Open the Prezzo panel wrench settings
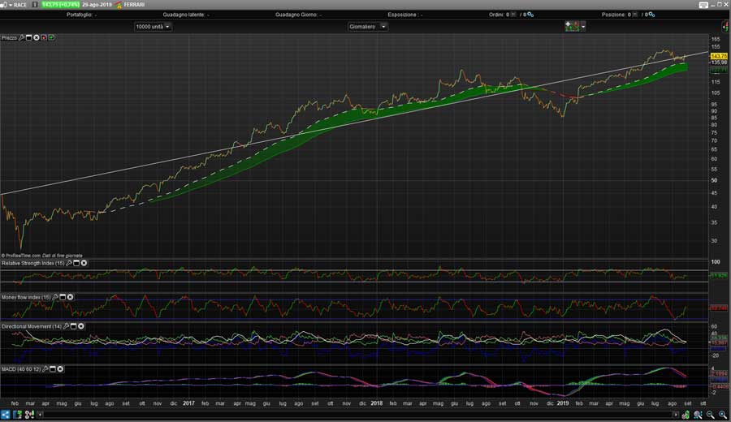This screenshot has height=422, width=731. [22, 37]
